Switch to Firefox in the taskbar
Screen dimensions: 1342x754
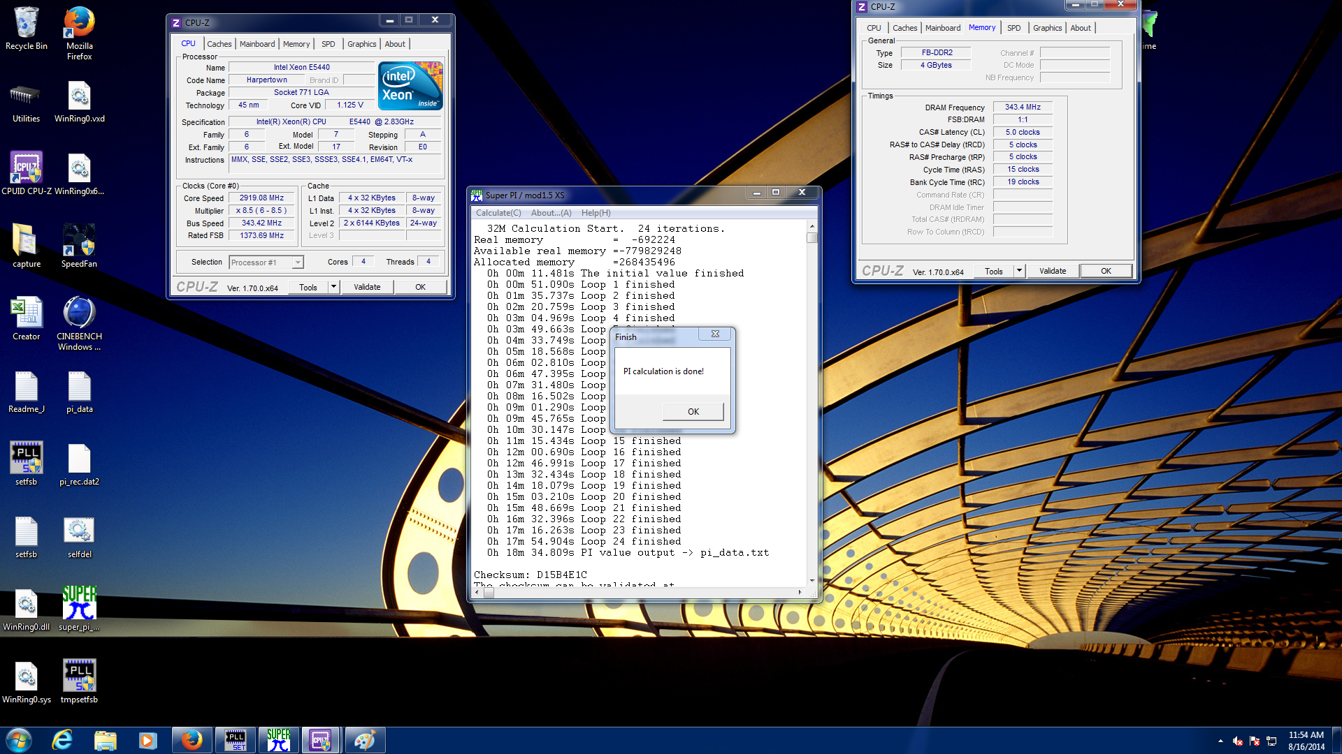pos(192,740)
